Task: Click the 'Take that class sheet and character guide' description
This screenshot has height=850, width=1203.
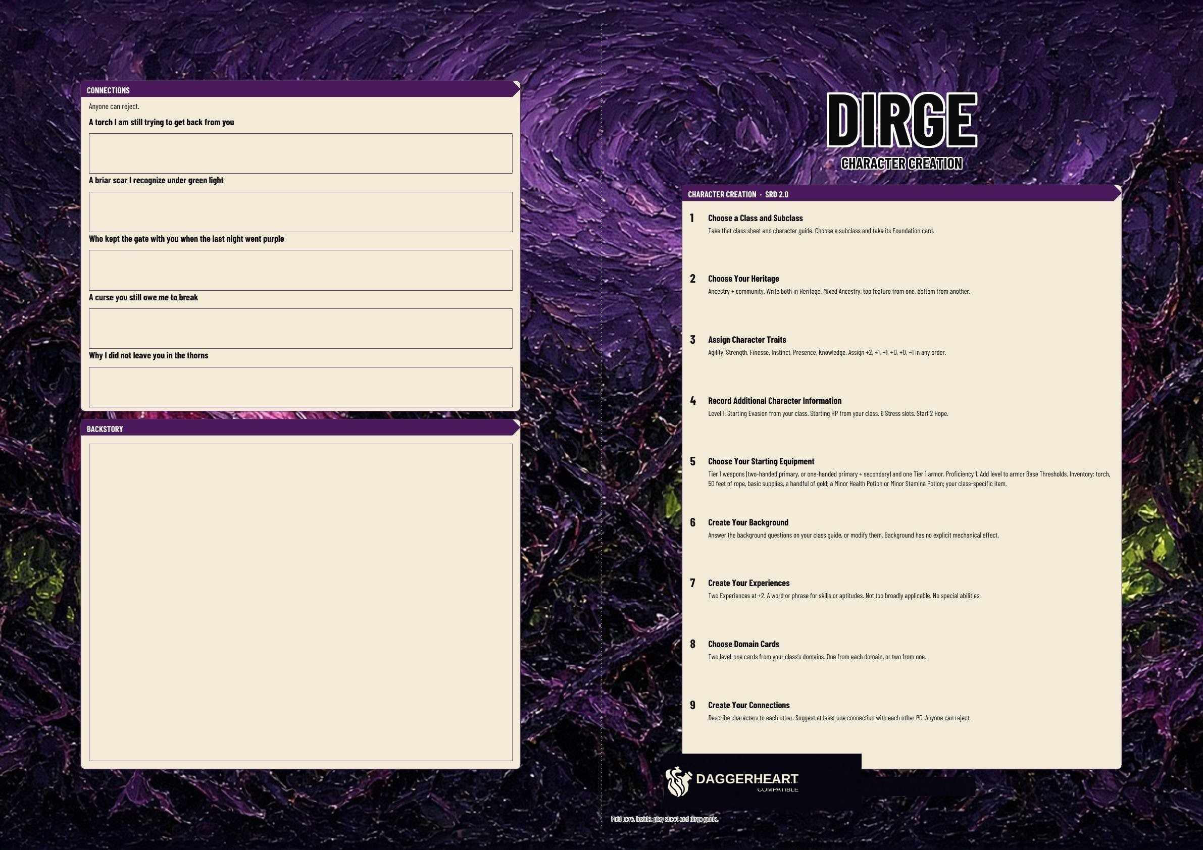Action: tap(821, 231)
